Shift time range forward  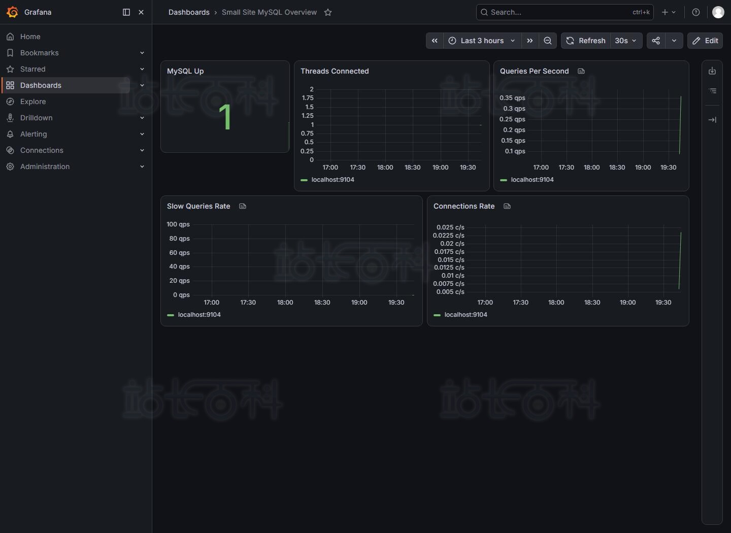(530, 41)
